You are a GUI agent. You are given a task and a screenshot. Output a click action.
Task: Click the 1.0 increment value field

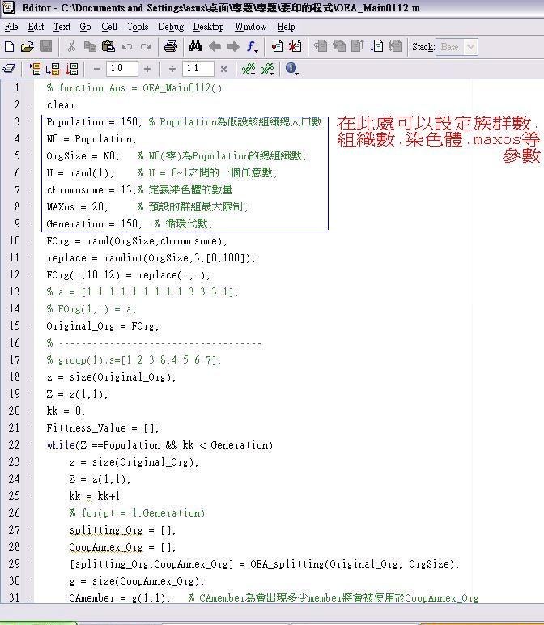[121, 69]
